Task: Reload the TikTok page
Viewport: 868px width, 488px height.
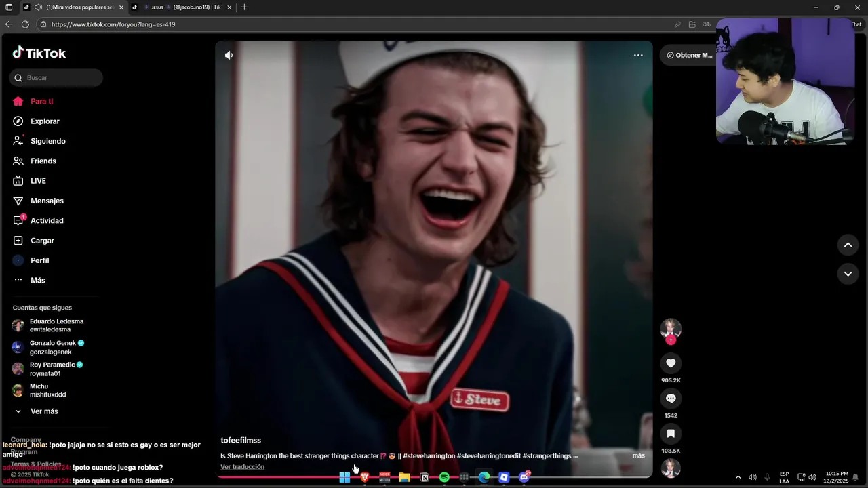Action: (x=25, y=24)
